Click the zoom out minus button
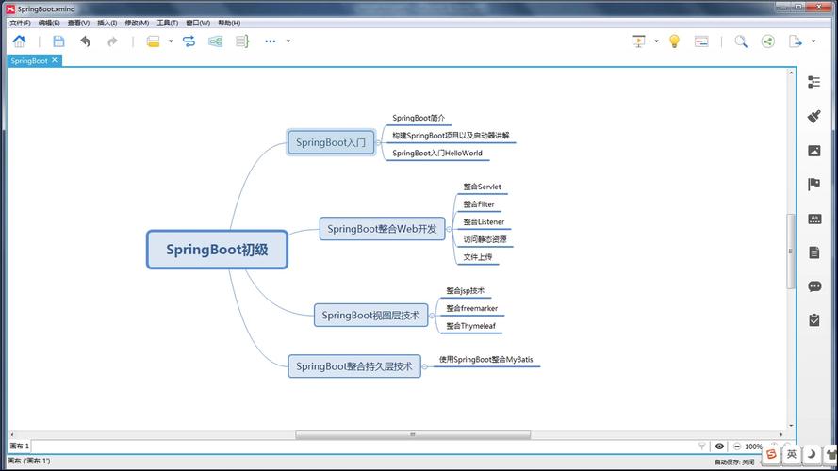838x471 pixels. coord(737,447)
